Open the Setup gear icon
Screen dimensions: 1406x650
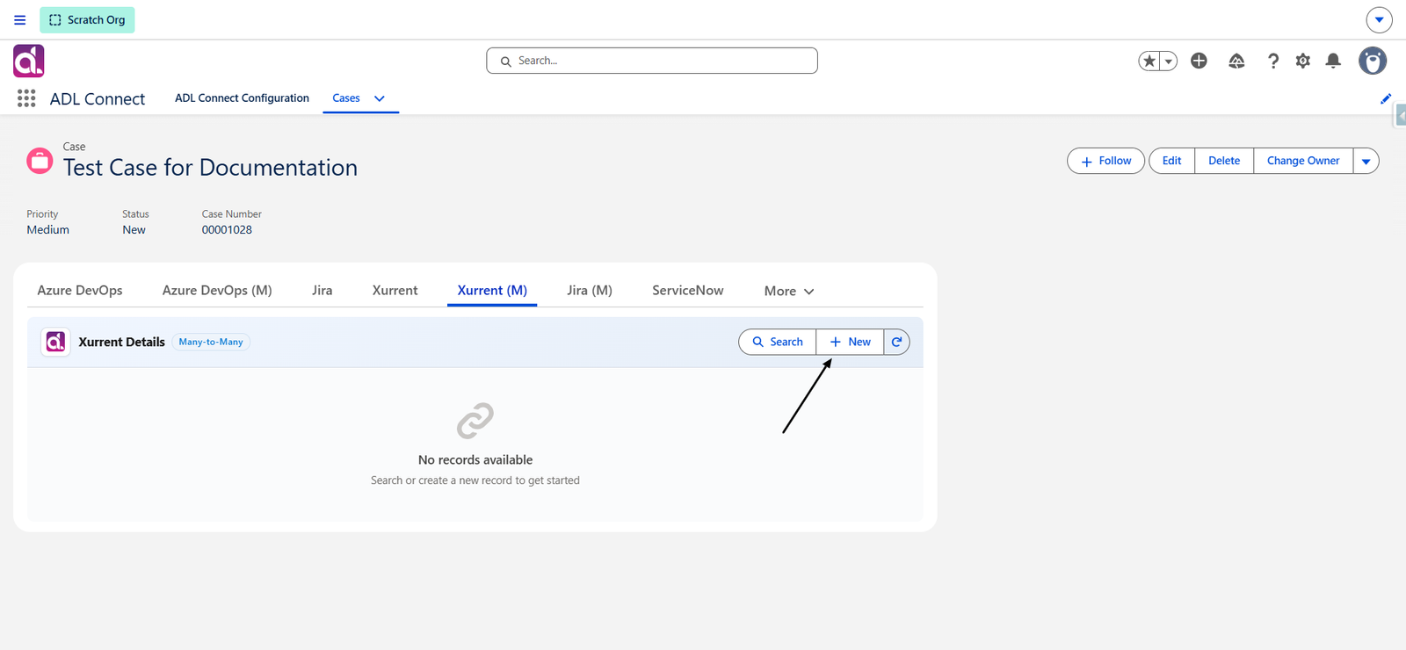(x=1303, y=61)
